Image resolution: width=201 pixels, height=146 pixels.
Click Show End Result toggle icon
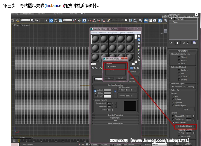click(x=177, y=43)
